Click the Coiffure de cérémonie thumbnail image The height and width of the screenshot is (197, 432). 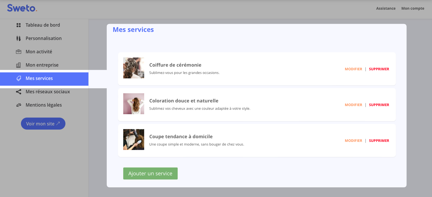point(133,68)
